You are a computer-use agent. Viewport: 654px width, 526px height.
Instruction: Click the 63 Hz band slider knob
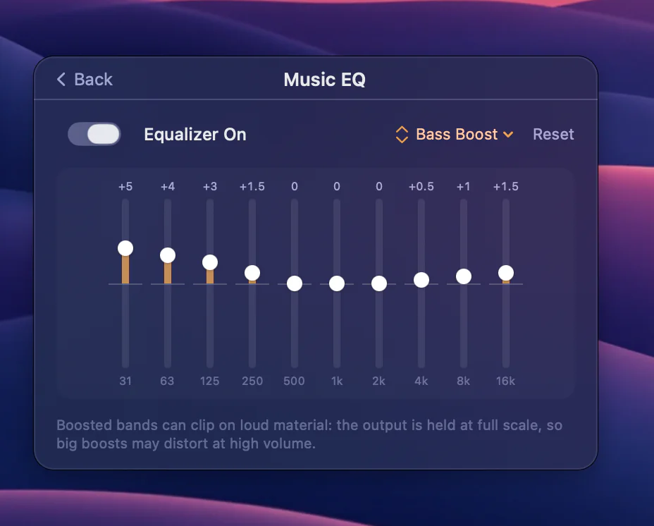[168, 255]
